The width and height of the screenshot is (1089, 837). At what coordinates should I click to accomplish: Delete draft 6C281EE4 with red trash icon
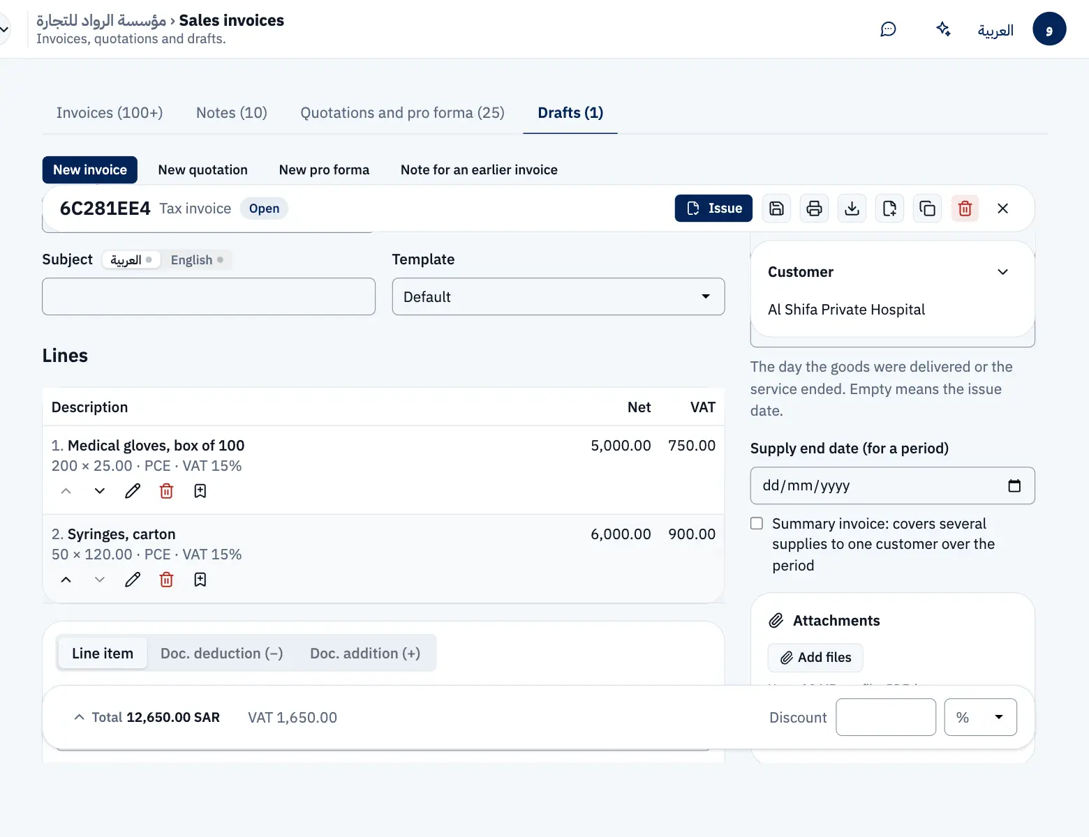coord(965,209)
